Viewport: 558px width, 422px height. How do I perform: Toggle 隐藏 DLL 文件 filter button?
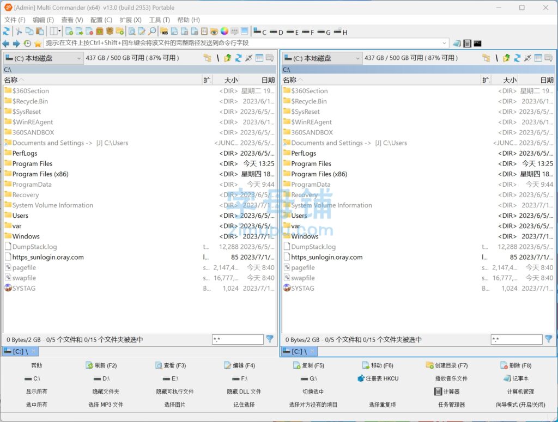click(244, 392)
